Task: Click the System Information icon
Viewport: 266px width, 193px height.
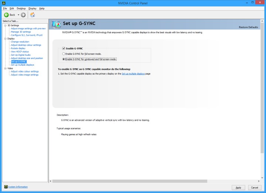Action: pos(6,187)
